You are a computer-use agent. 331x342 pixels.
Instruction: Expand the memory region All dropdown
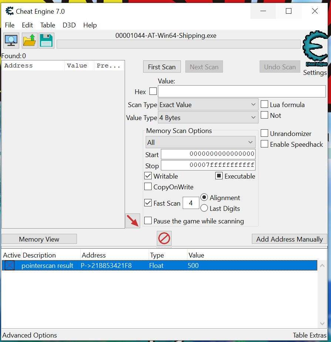click(x=200, y=142)
